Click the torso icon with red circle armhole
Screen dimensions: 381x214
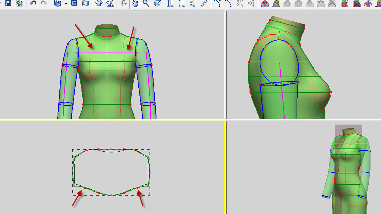click(x=344, y=4)
